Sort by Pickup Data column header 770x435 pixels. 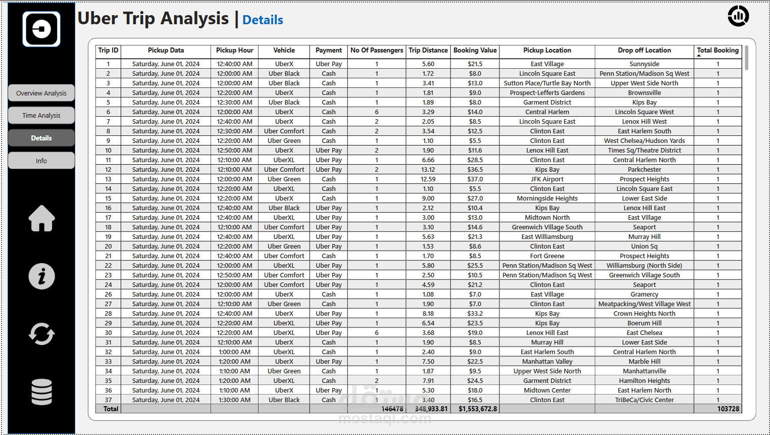[166, 51]
